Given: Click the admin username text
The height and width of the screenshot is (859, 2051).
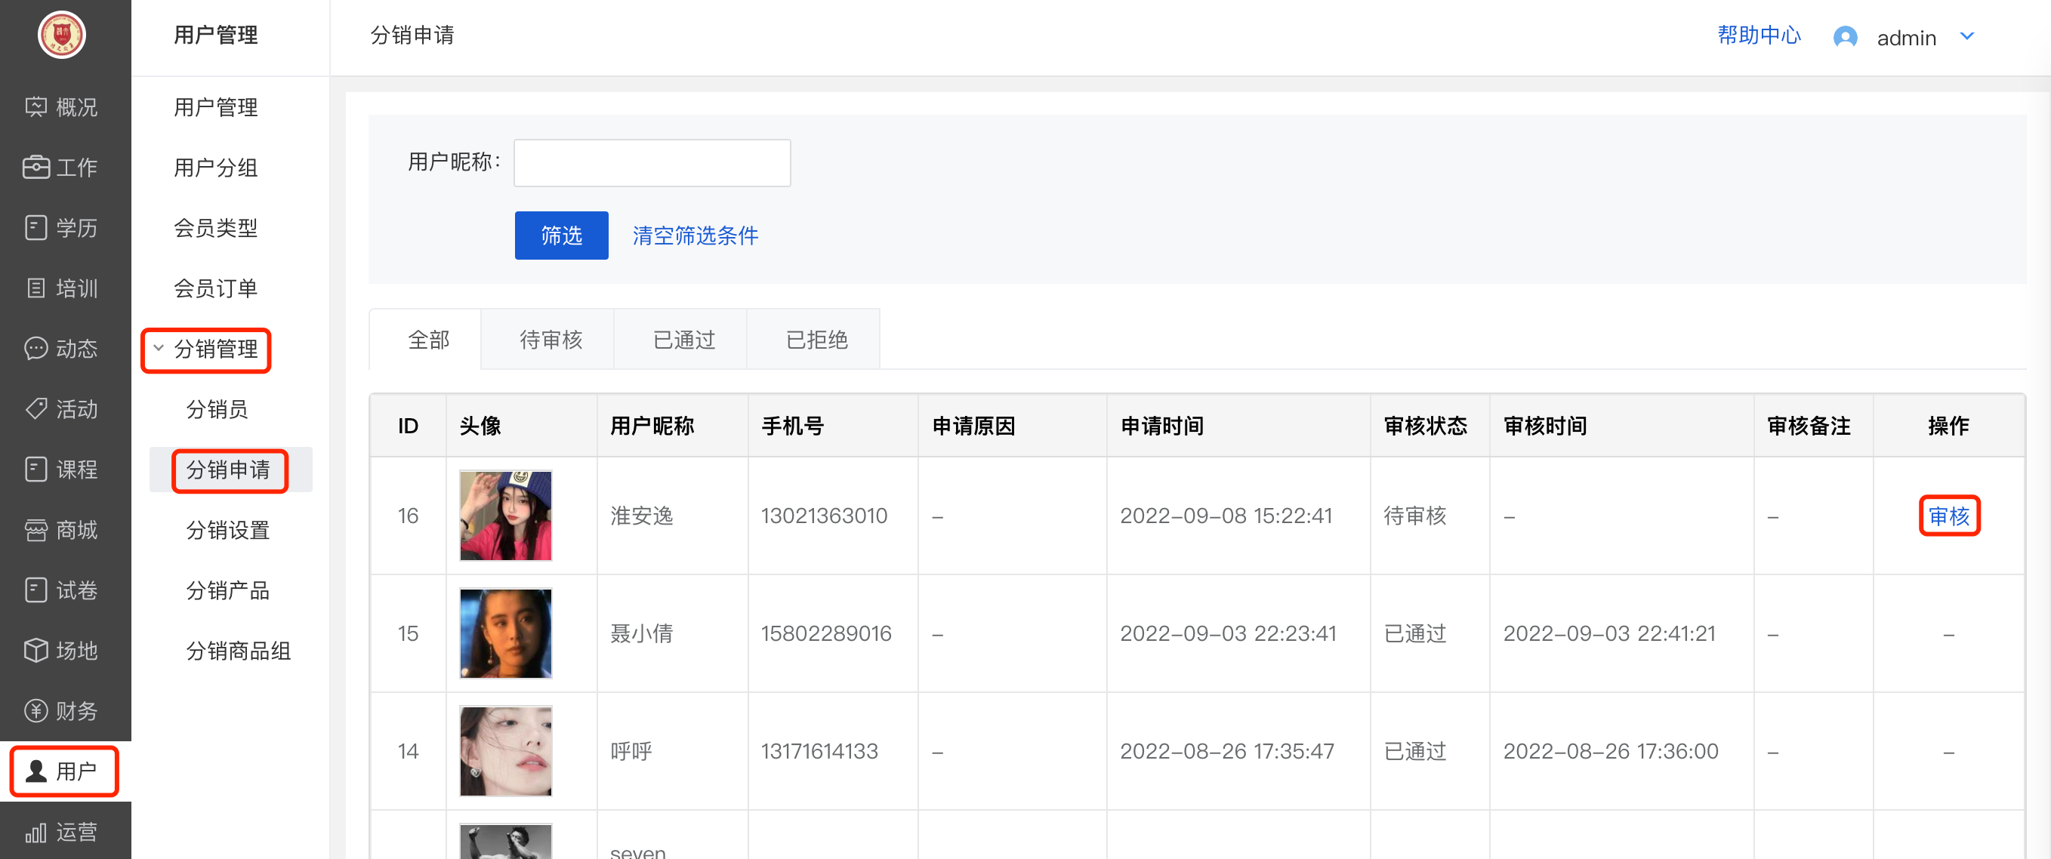Looking at the screenshot, I should (x=1906, y=38).
